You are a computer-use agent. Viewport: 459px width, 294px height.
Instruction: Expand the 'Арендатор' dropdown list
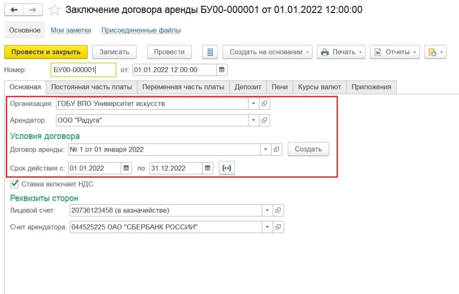tap(253, 120)
